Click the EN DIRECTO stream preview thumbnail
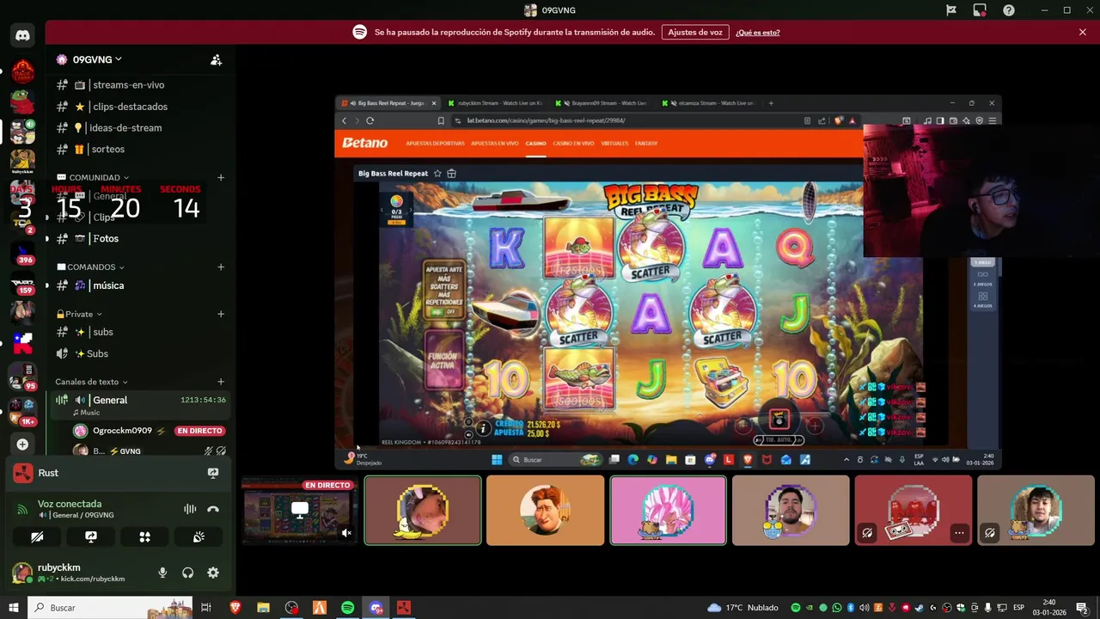The height and width of the screenshot is (619, 1100). (300, 511)
